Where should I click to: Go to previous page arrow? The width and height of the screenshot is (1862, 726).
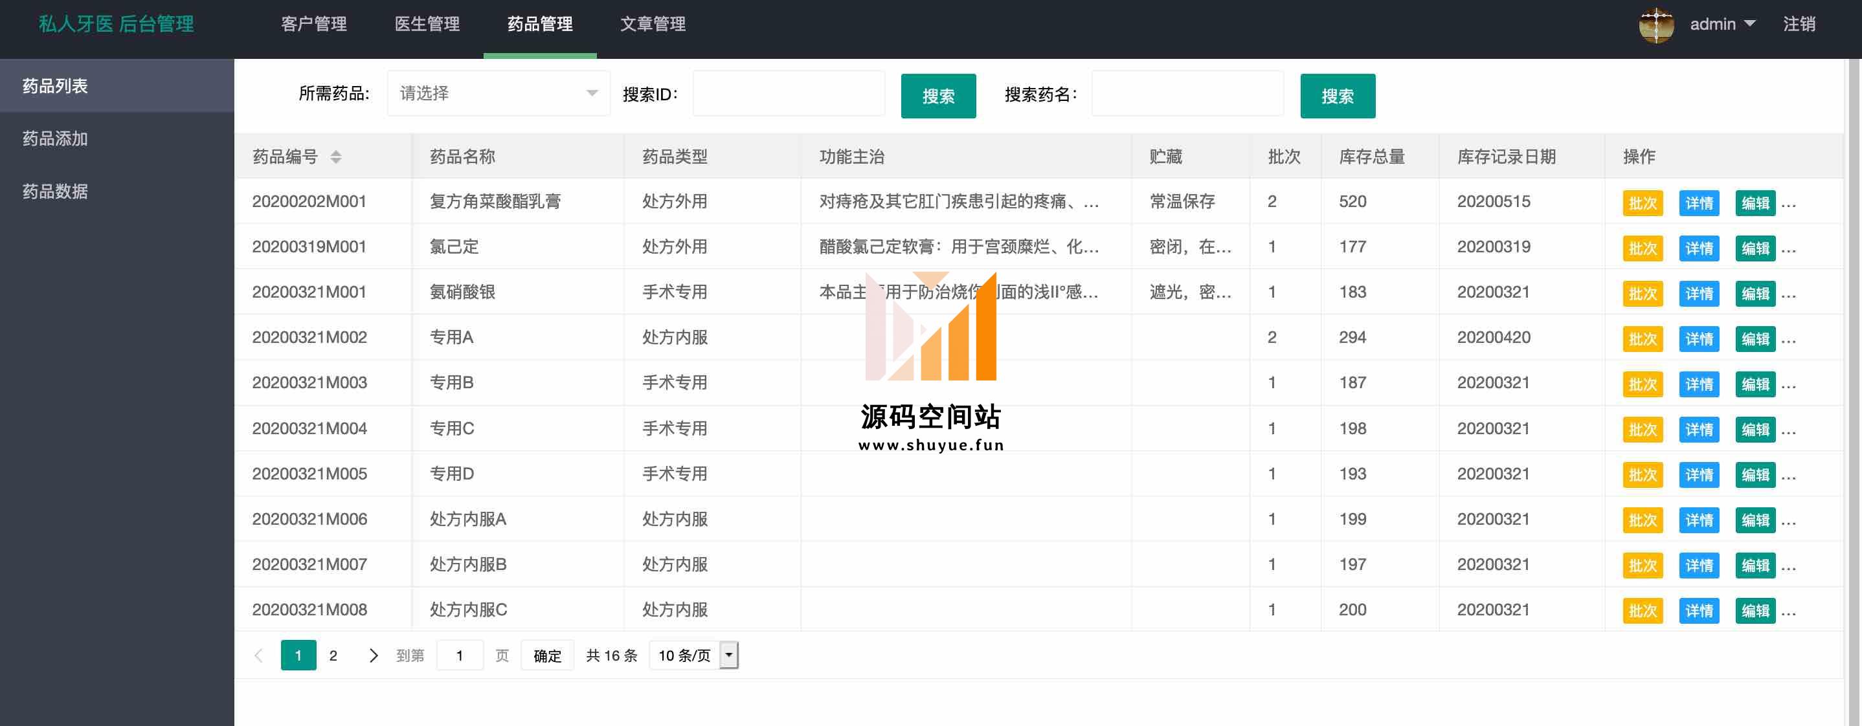(259, 655)
